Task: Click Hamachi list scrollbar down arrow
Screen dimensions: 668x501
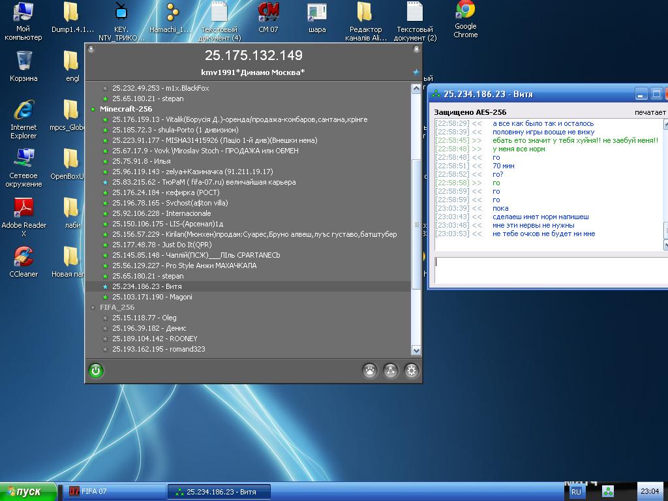Action: (416, 350)
